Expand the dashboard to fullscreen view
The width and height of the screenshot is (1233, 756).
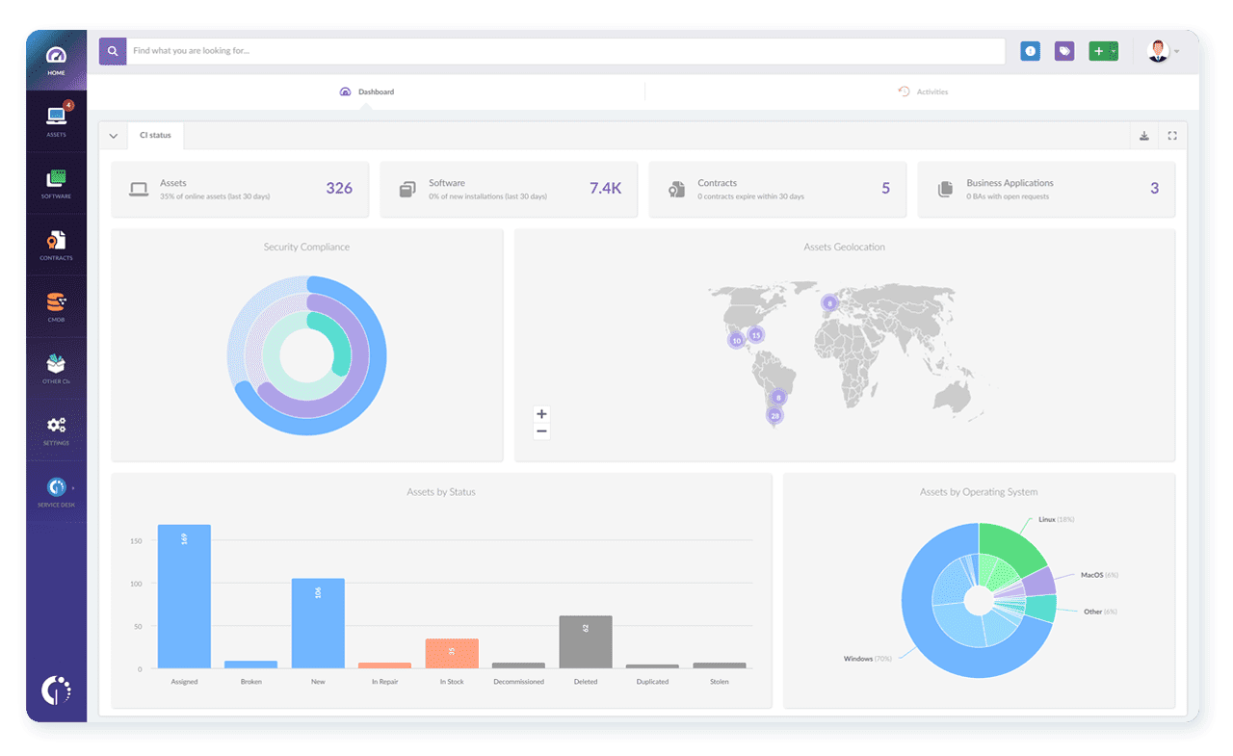pyautogui.click(x=1172, y=136)
